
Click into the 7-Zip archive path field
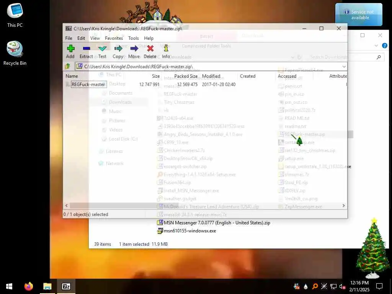tap(208, 67)
